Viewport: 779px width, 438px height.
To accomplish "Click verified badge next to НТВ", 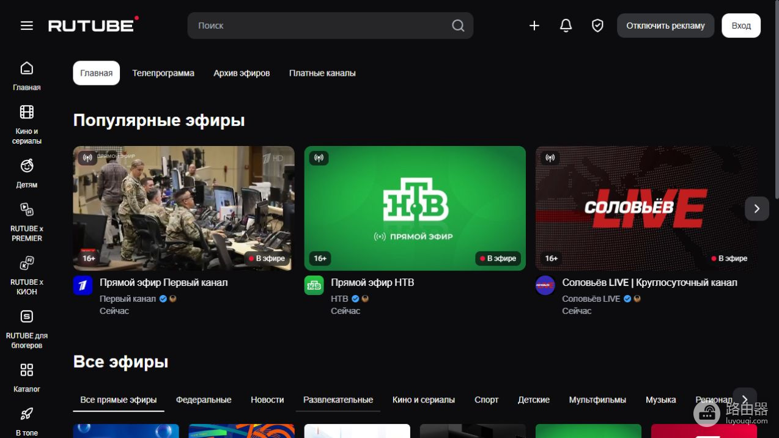I will tap(355, 299).
